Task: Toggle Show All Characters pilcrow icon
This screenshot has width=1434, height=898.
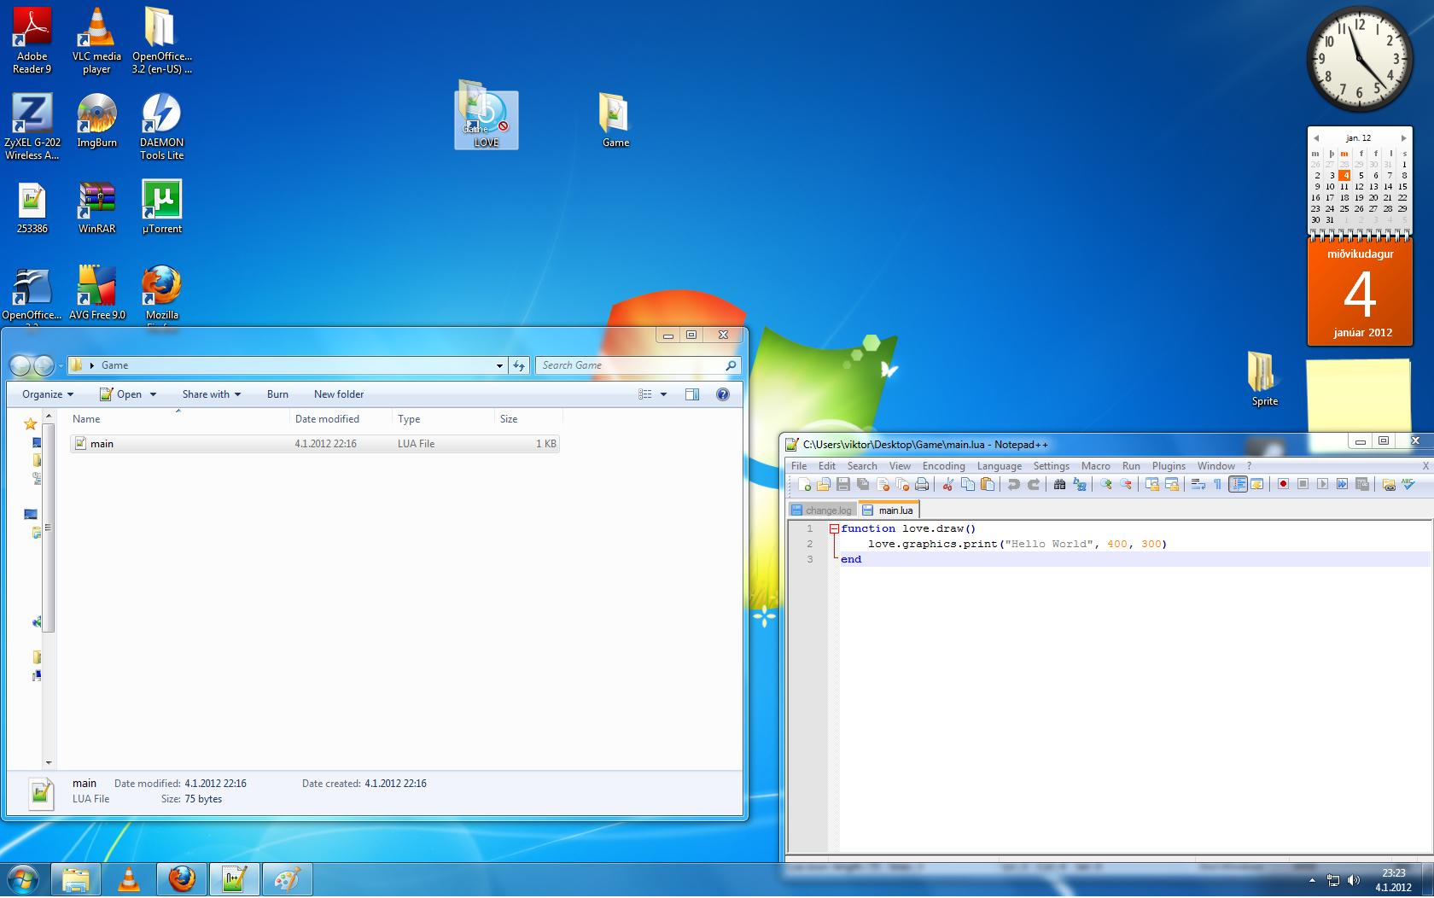Action: (1217, 484)
